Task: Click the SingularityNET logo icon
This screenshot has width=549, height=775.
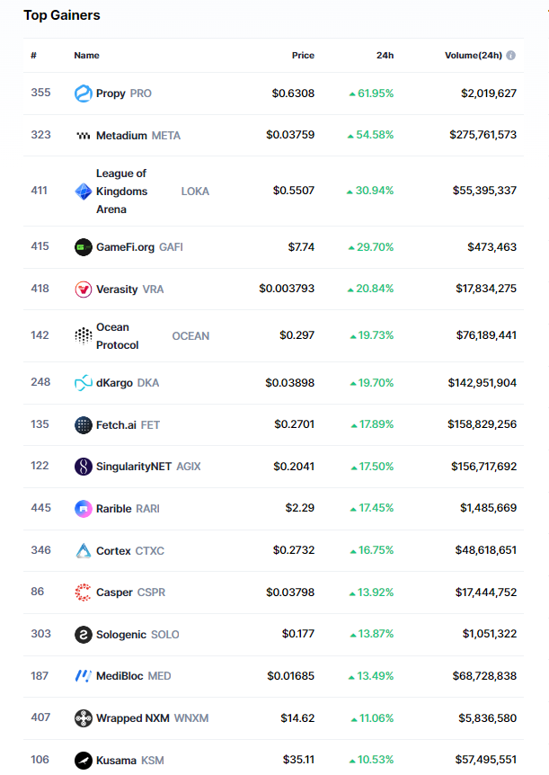Action: coord(83,467)
